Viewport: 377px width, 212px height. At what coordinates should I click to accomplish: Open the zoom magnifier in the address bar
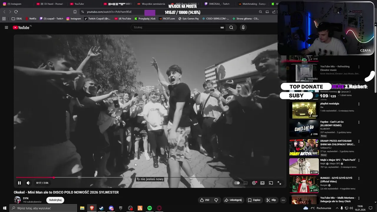tap(260, 12)
